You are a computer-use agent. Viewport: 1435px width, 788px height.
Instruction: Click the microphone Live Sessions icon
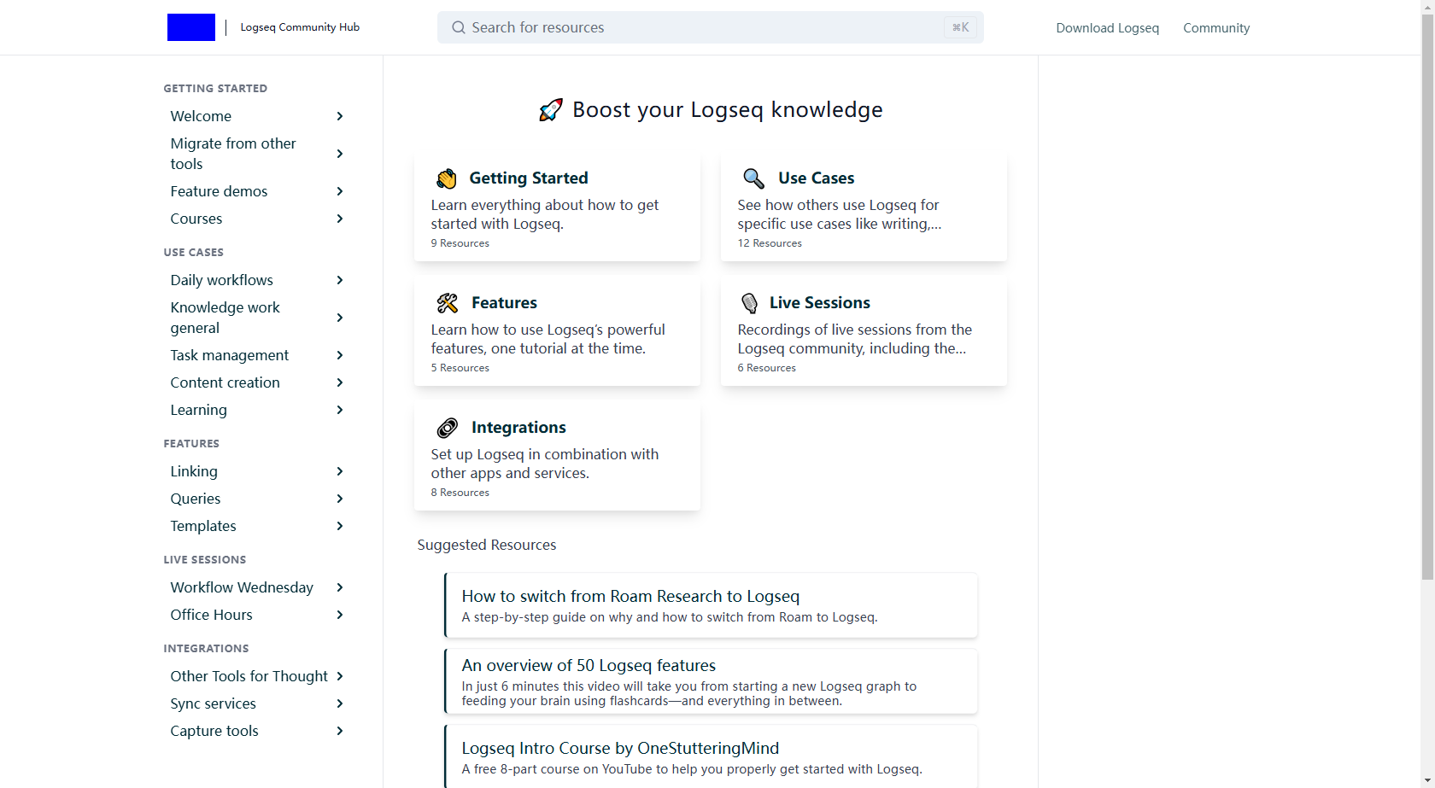(749, 303)
